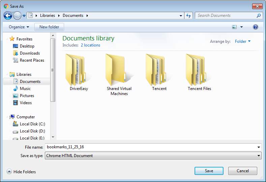This screenshot has height=182, width=266.
Task: Open the address bar history dropdown
Action: coord(181,16)
